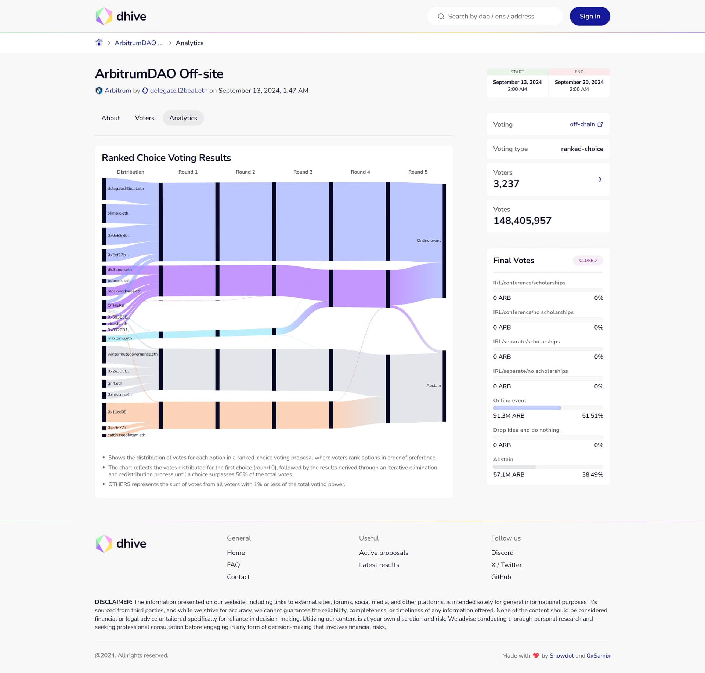The image size is (705, 673).
Task: Click the search magnifier icon
Action: [441, 16]
